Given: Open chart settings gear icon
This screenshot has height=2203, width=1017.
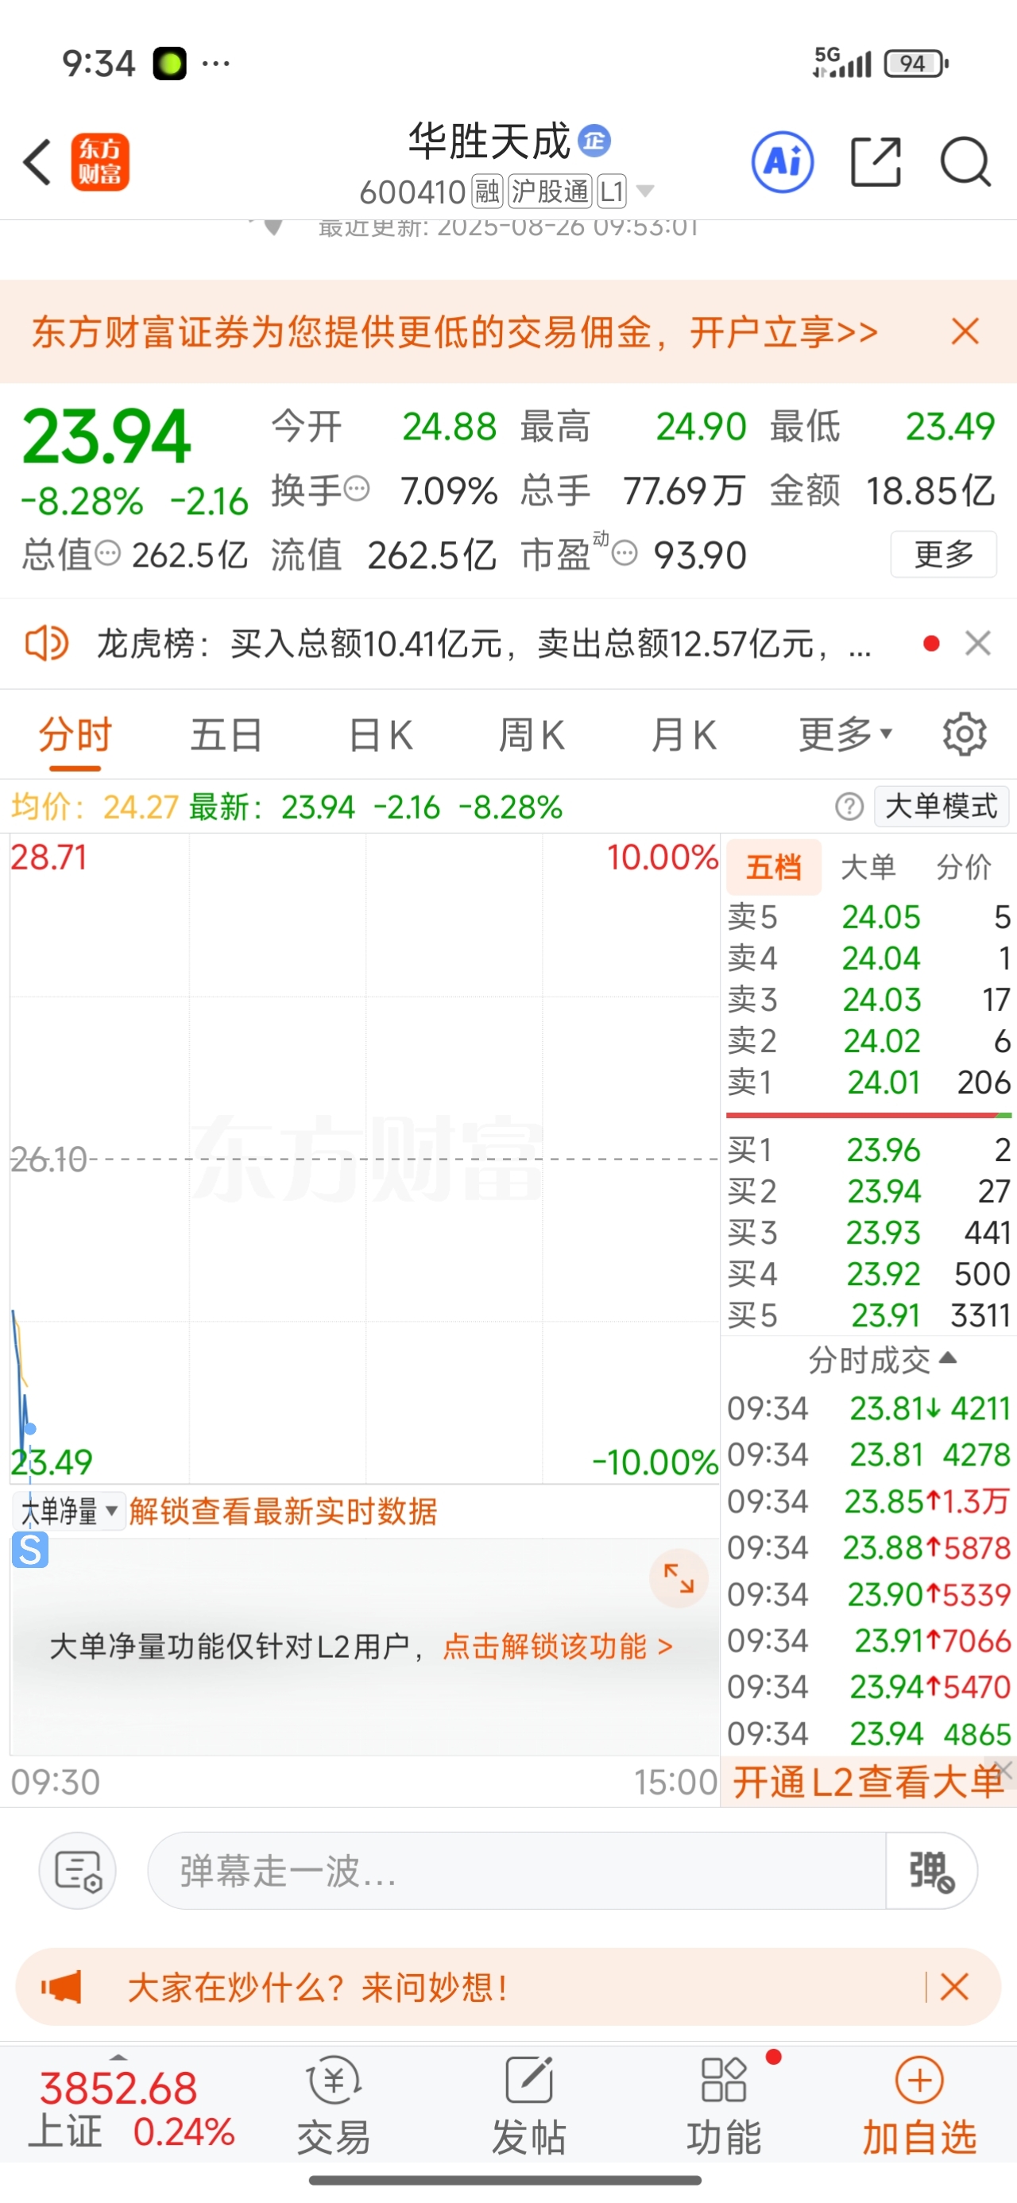Looking at the screenshot, I should [x=965, y=734].
